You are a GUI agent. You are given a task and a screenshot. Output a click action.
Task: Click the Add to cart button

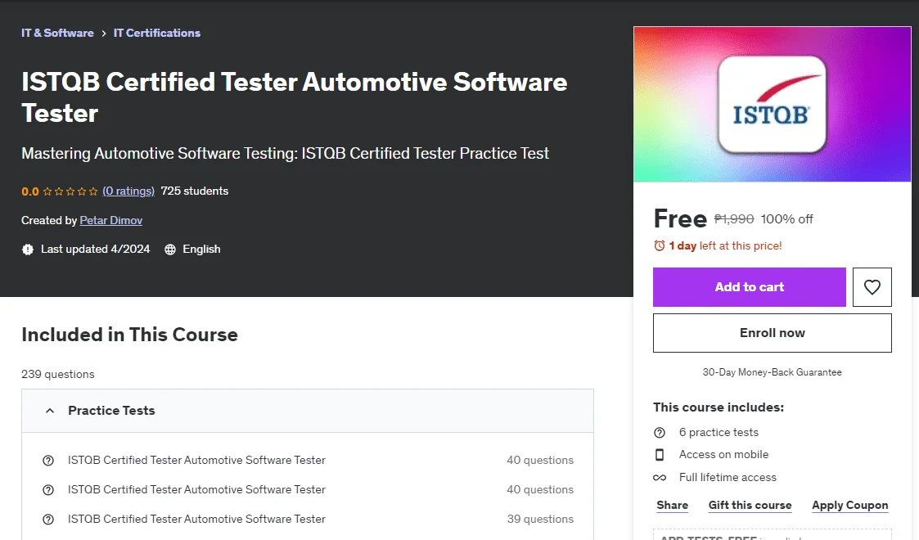pos(749,287)
